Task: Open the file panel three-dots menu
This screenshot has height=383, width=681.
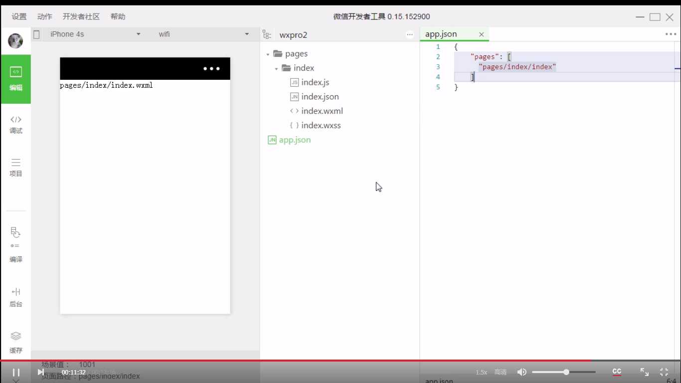Action: 410,34
